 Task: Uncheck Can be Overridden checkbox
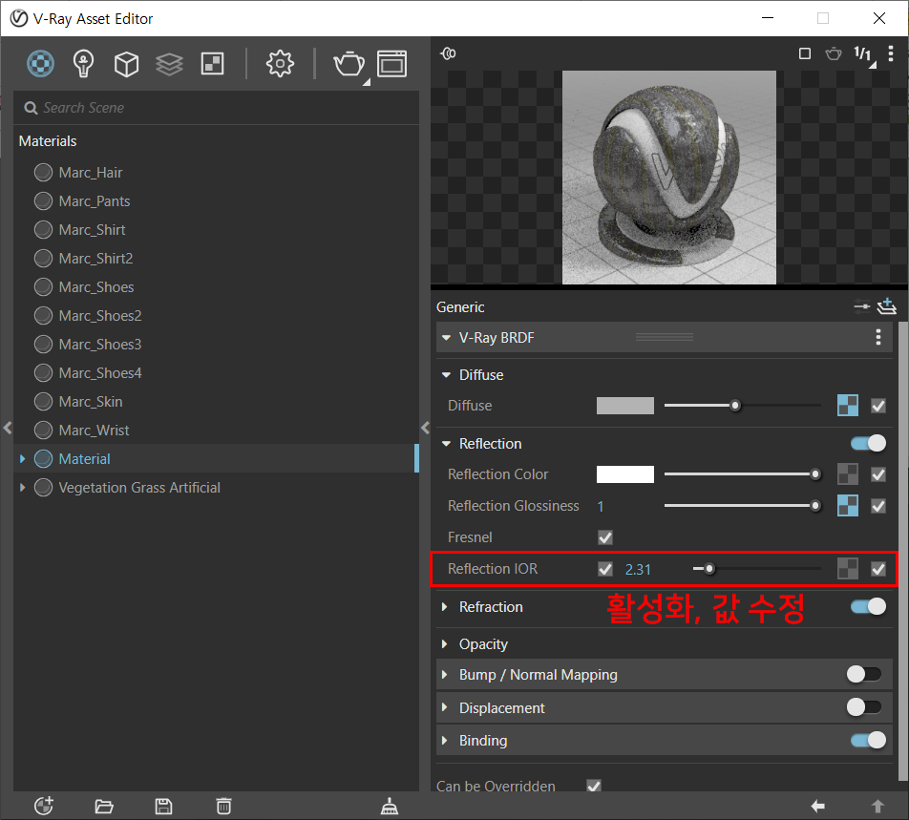click(594, 786)
